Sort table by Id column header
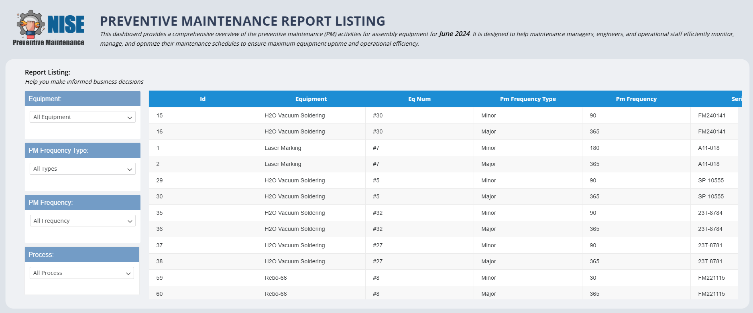Viewport: 753px width, 313px height. click(203, 99)
